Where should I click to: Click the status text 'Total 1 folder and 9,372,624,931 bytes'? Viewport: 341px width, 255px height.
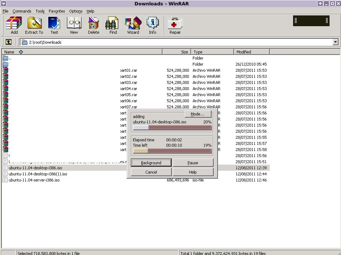click(223, 253)
